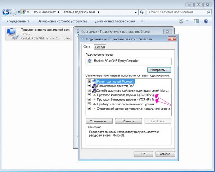Click 'Диагностика подключения' toolbar command
The image size is (215, 172).
pyautogui.click(x=115, y=21)
